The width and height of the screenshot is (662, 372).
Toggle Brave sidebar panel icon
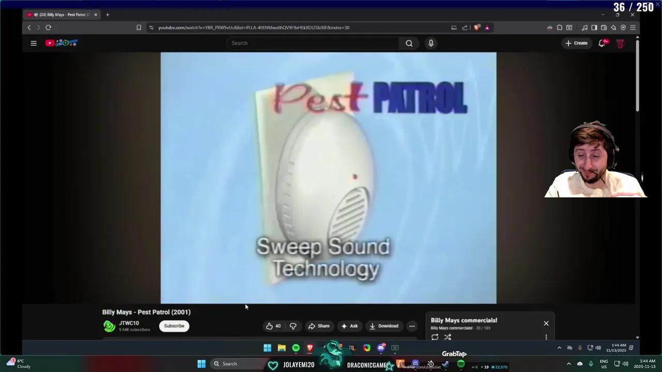(594, 28)
